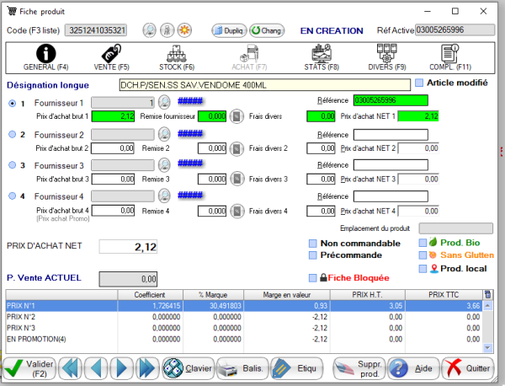Viewport: 505px width, 386px height.
Task: Click the Désignation longue text field
Action: coord(264,84)
